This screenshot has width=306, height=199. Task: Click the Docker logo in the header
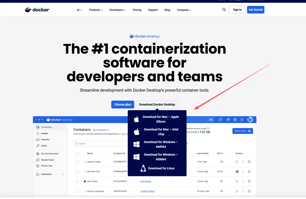[37, 10]
